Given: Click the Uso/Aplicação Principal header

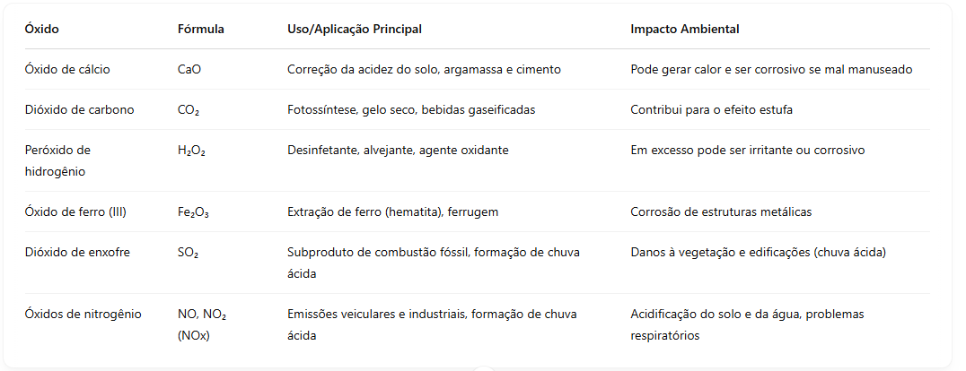Looking at the screenshot, I should 355,29.
